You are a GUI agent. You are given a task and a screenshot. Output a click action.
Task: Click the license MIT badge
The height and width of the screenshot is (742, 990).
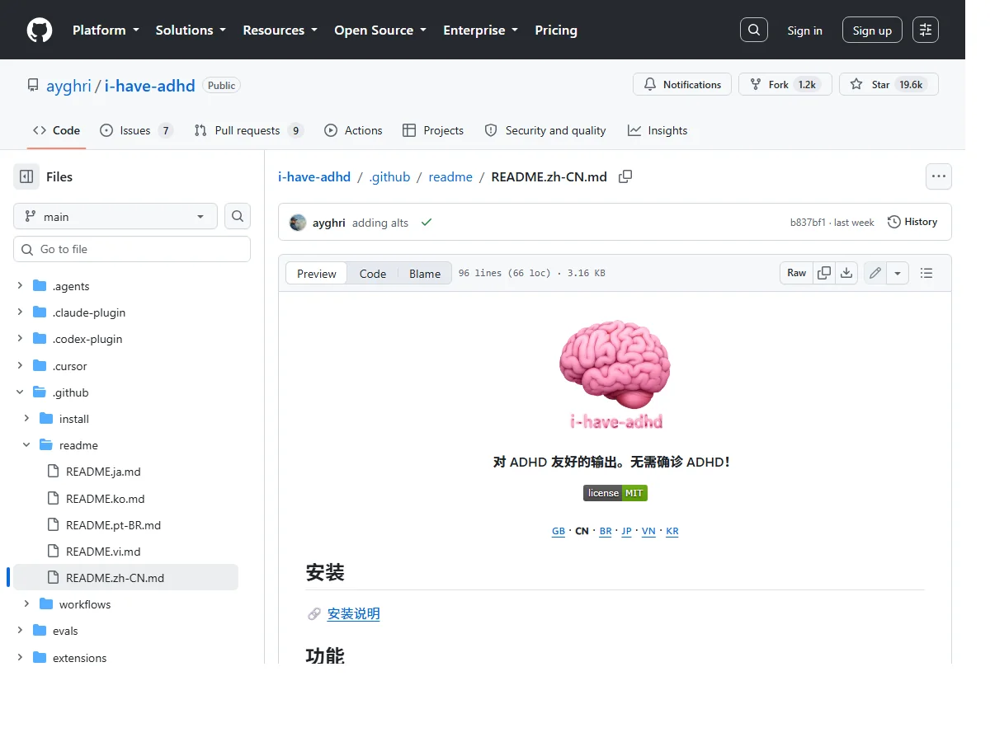[x=615, y=493]
